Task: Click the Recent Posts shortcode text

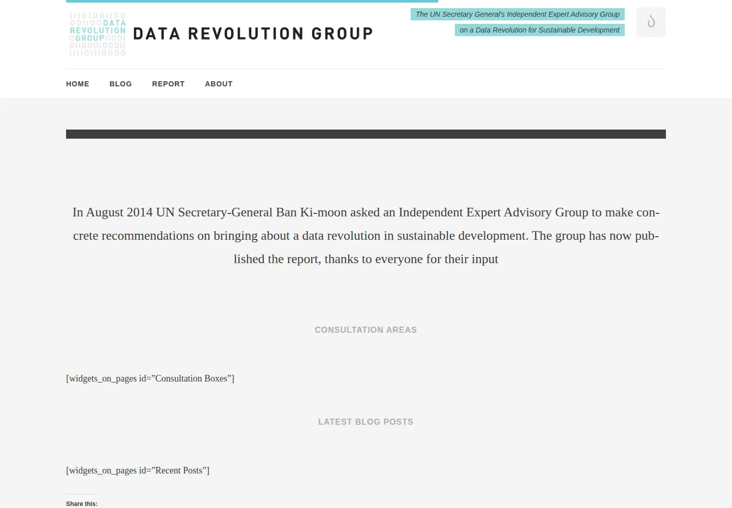Action: (x=138, y=470)
